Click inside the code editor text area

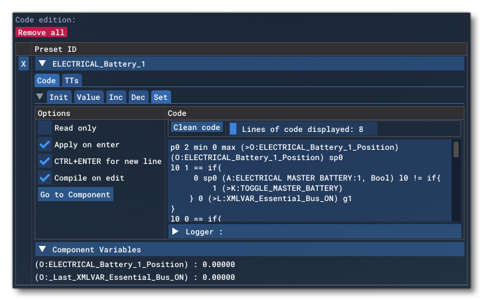pyautogui.click(x=309, y=181)
